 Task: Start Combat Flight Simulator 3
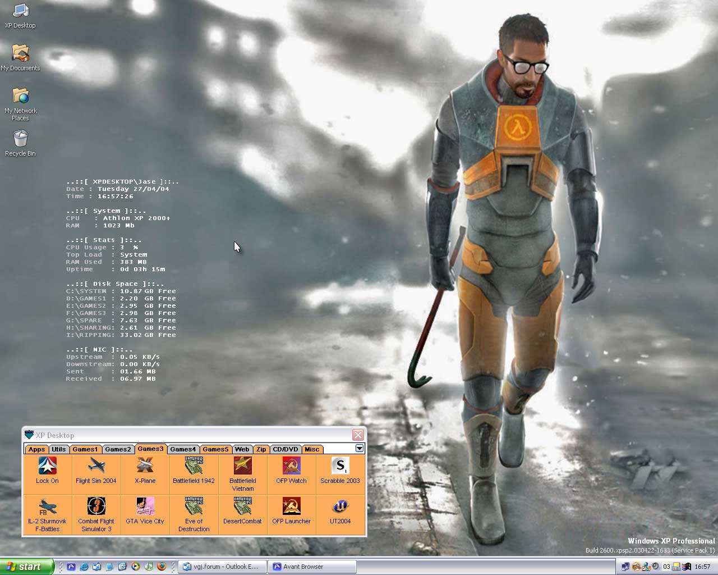pyautogui.click(x=96, y=507)
